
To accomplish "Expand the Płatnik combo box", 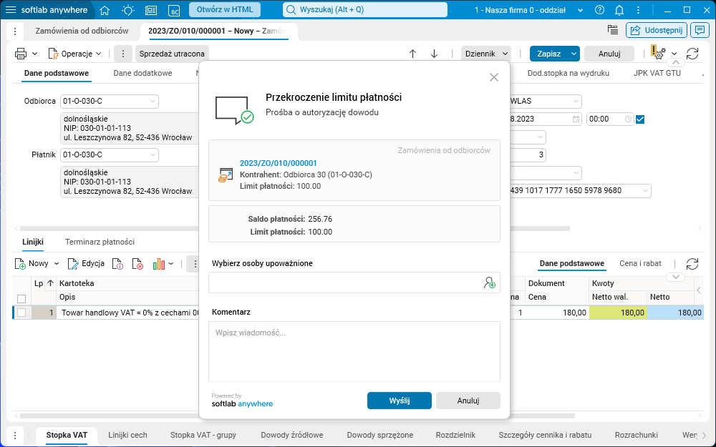I will click(x=153, y=155).
